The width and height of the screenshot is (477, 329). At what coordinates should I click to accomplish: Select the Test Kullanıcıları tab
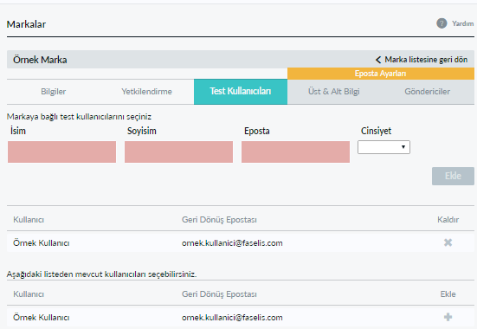click(x=241, y=92)
